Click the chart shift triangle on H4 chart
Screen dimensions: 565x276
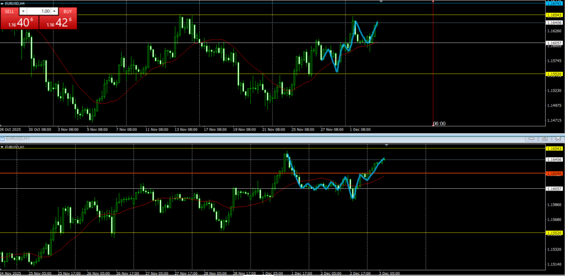381,2
